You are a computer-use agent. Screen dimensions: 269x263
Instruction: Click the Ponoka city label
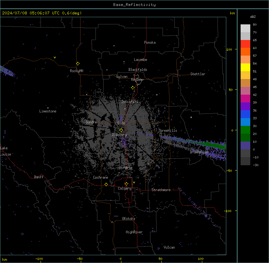pyautogui.click(x=150, y=42)
